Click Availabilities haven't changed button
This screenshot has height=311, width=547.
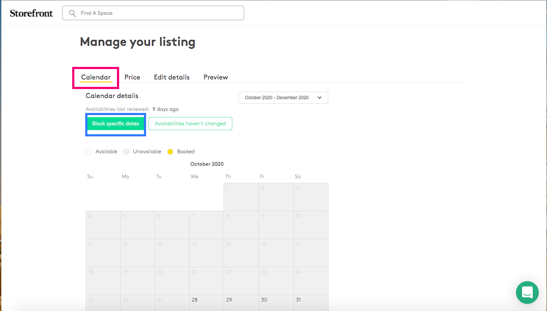click(x=190, y=124)
